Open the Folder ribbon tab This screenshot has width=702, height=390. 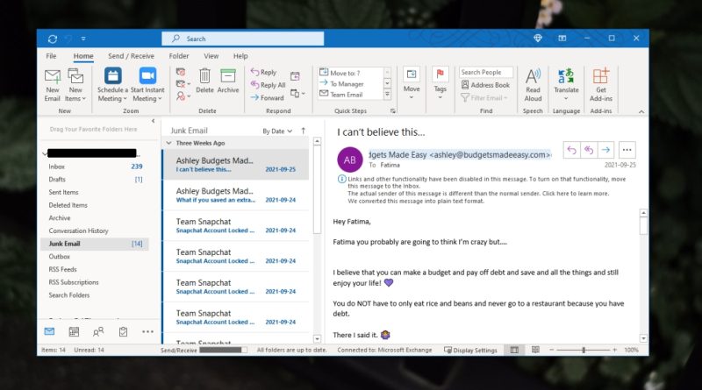pos(179,56)
